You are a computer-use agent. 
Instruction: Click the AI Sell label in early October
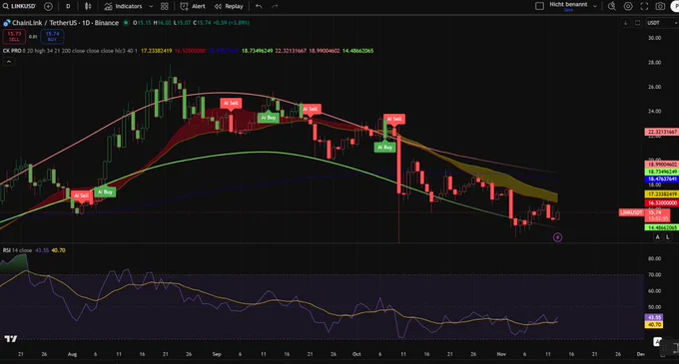click(394, 119)
